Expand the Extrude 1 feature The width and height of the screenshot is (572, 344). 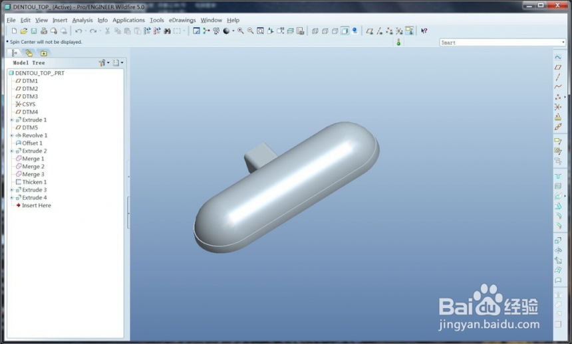12,120
